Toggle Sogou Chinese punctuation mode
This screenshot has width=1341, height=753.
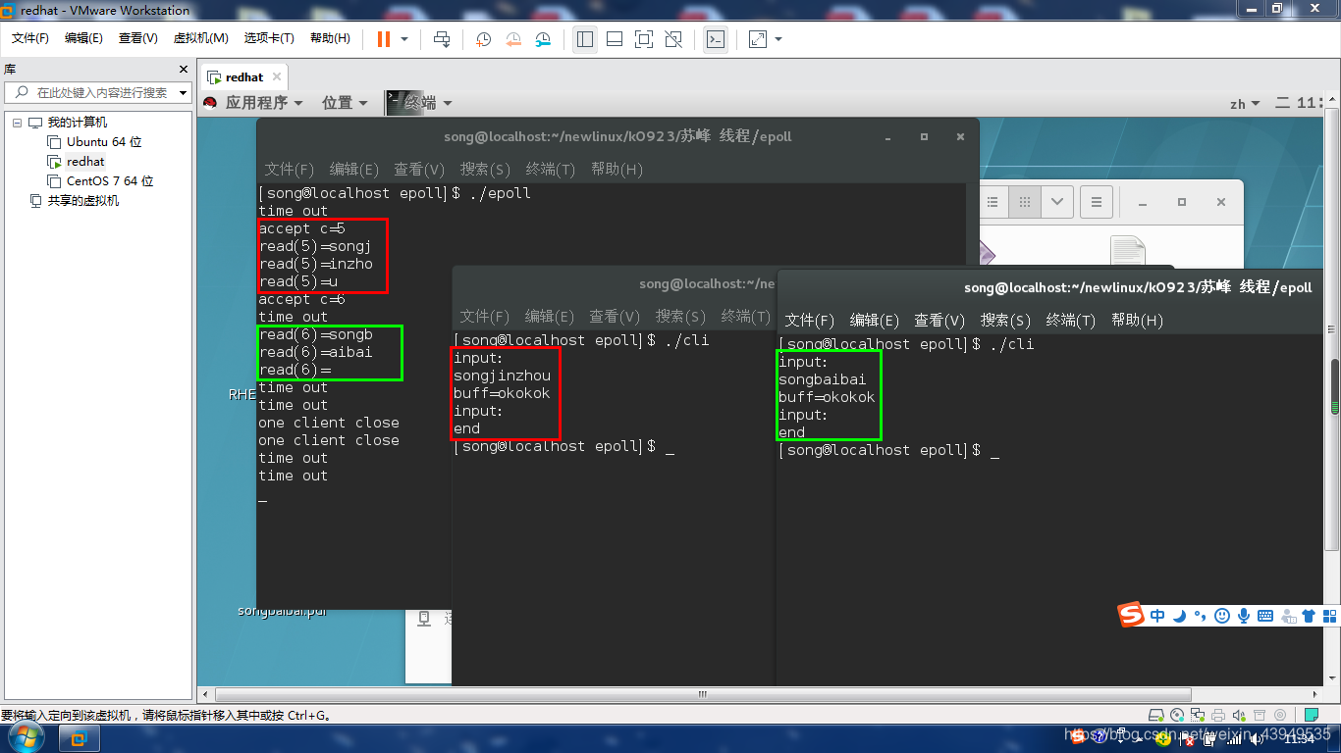tap(1202, 616)
